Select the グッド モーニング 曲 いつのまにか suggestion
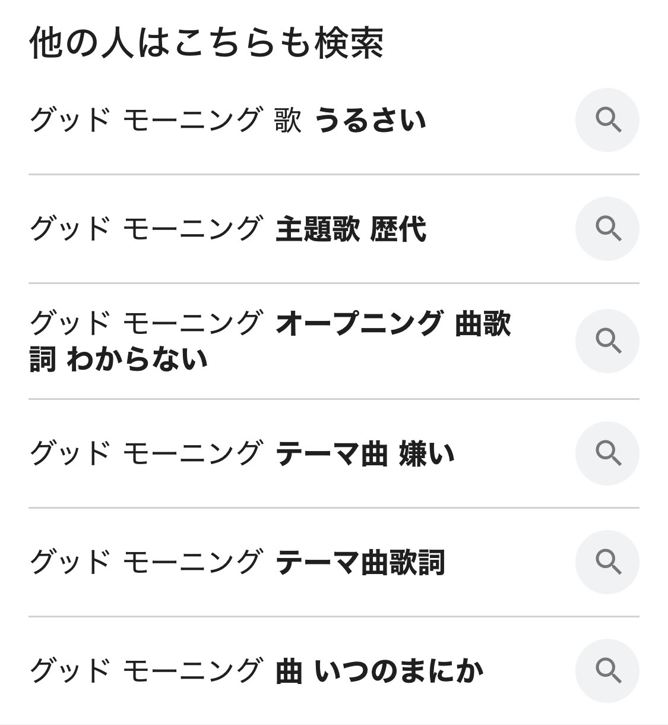The height and width of the screenshot is (725, 668). [x=255, y=672]
